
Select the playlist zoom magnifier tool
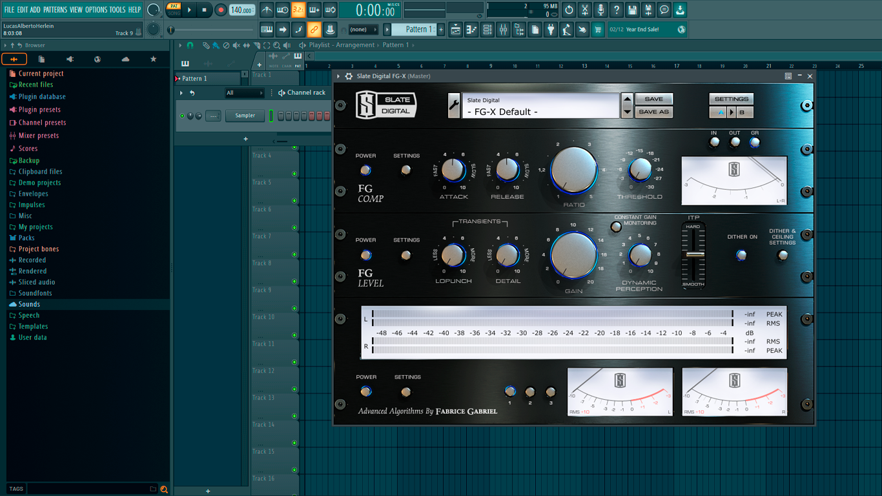click(276, 46)
